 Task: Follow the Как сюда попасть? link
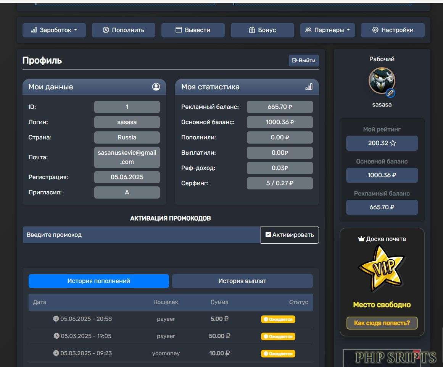(x=382, y=323)
